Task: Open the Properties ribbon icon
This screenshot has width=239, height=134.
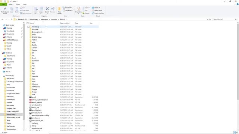Action: coord(78,9)
